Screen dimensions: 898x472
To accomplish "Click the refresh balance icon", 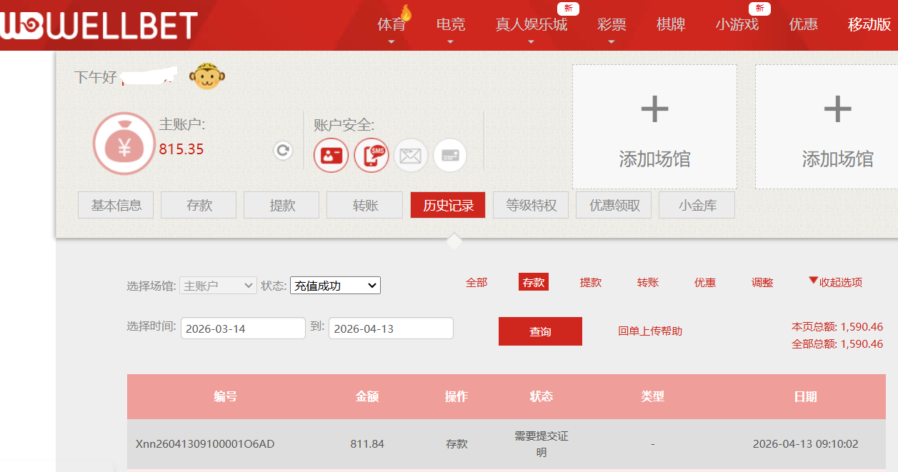I will pyautogui.click(x=283, y=151).
